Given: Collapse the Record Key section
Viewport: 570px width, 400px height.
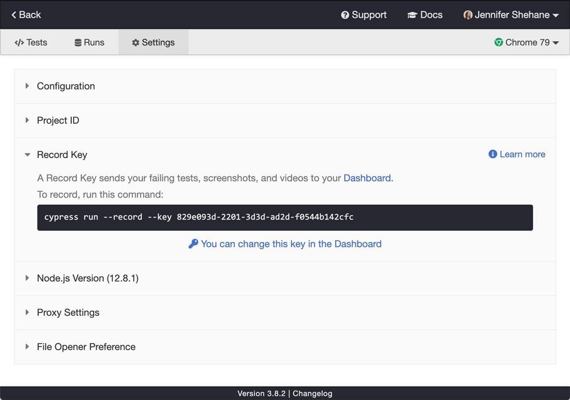Looking at the screenshot, I should pos(62,154).
